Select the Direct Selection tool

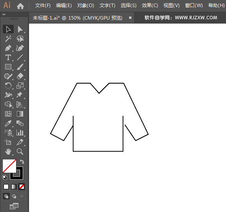(x=20, y=29)
